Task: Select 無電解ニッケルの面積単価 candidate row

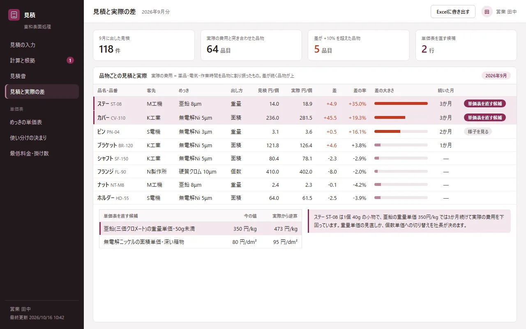Action: pos(201,242)
